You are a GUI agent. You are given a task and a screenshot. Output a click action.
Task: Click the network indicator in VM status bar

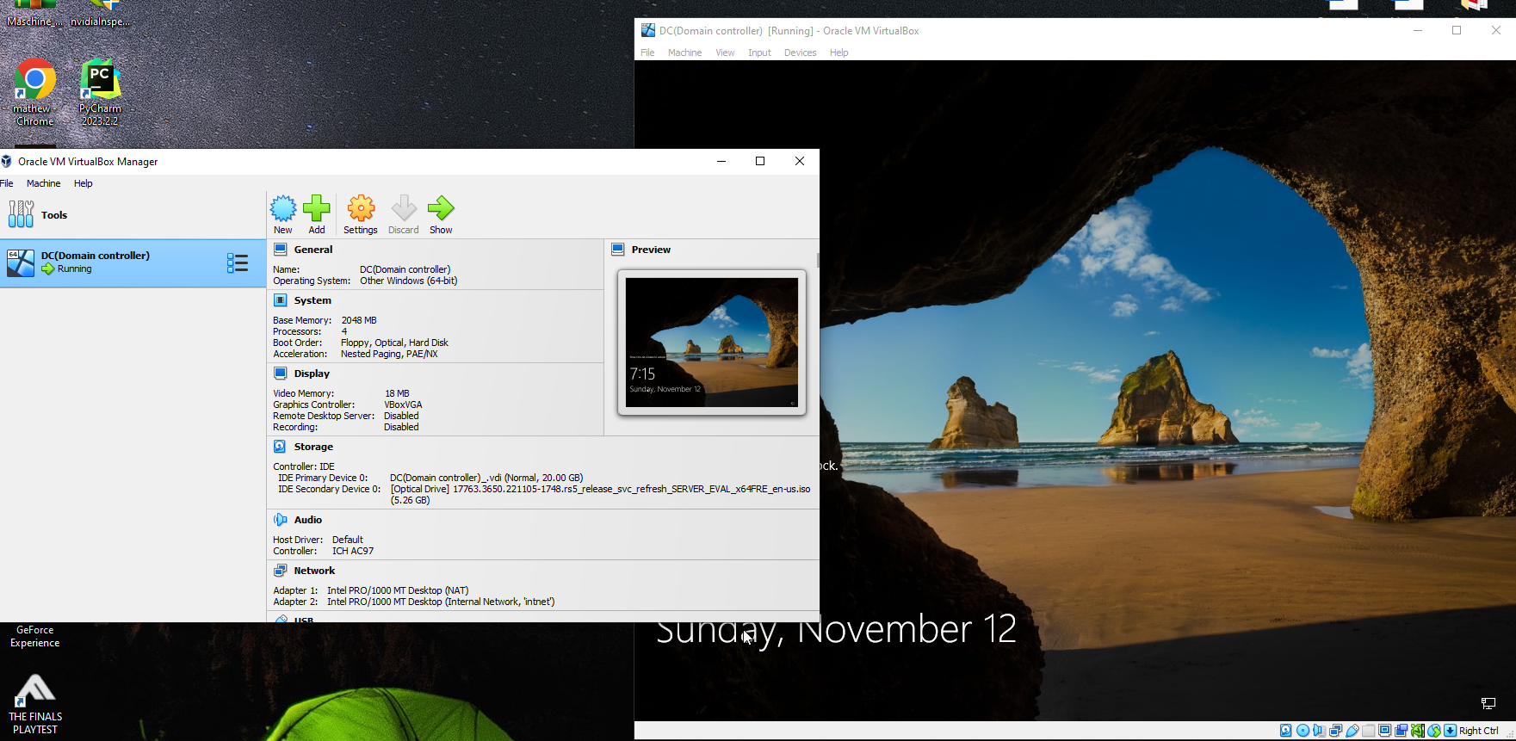1335,731
